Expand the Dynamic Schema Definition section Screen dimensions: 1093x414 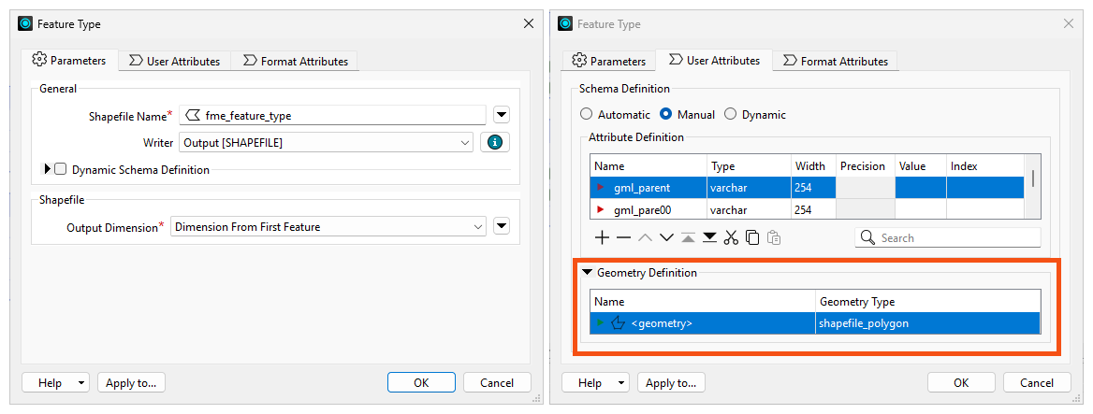48,169
